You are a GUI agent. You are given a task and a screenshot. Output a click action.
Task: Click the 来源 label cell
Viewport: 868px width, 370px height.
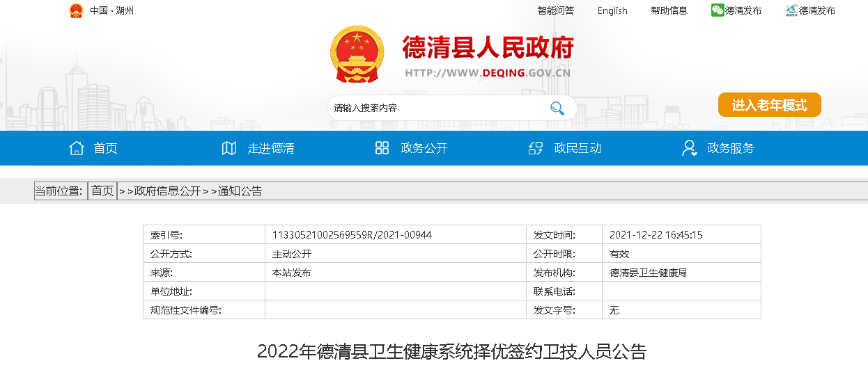click(x=204, y=273)
